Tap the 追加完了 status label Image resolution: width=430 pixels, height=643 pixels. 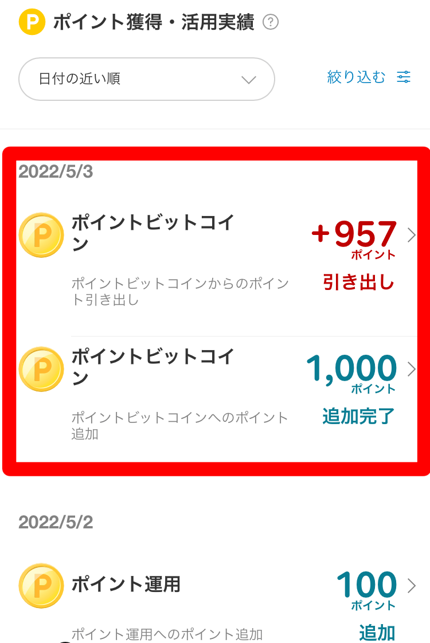(359, 417)
